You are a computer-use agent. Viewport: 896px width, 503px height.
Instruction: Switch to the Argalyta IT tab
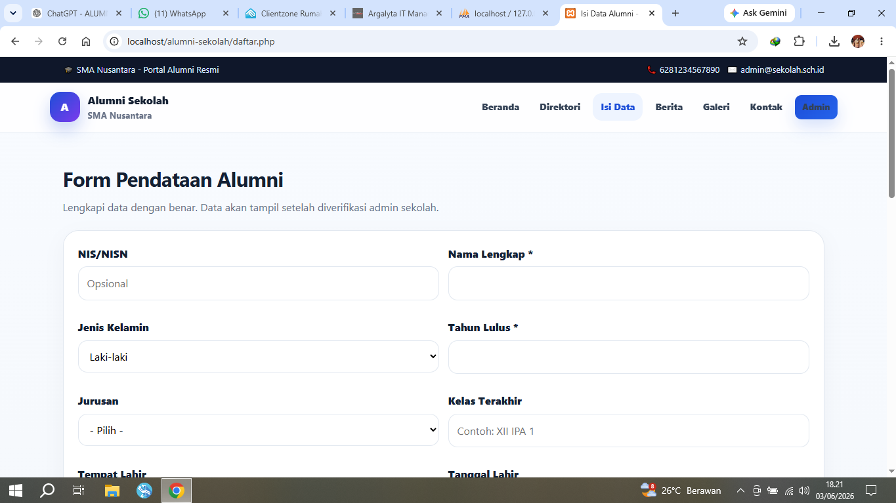click(396, 13)
